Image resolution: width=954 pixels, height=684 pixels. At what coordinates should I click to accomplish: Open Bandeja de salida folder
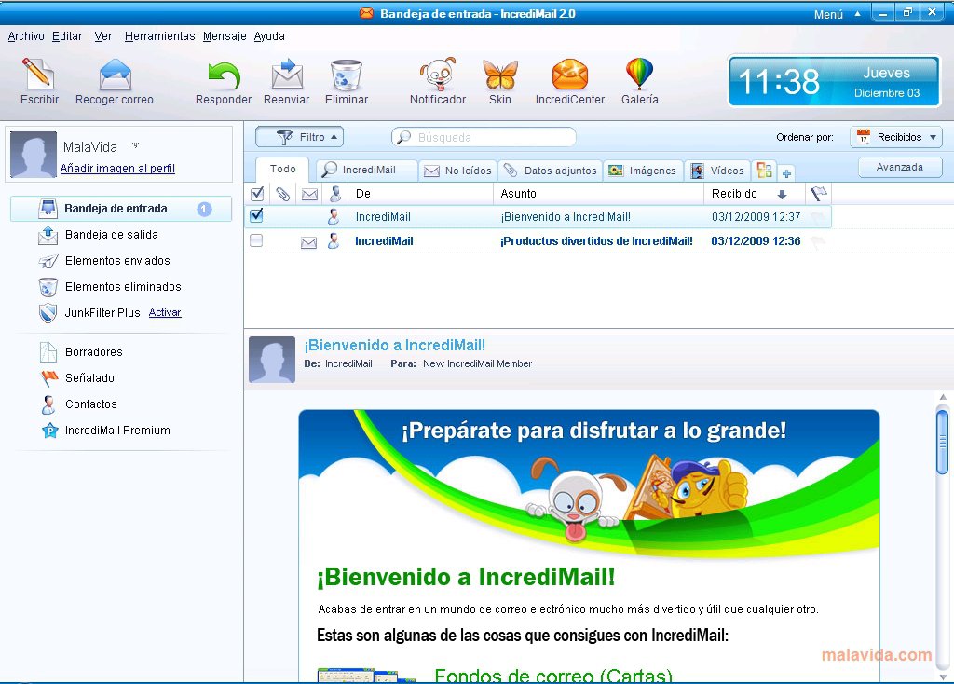112,234
